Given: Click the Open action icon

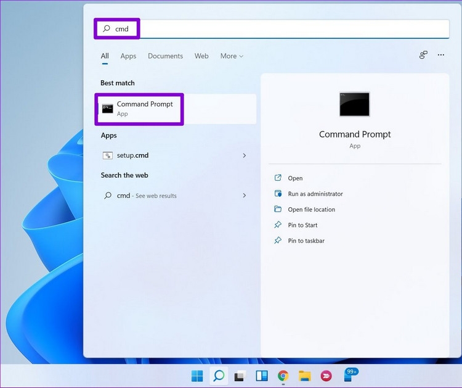Looking at the screenshot, I should click(278, 178).
